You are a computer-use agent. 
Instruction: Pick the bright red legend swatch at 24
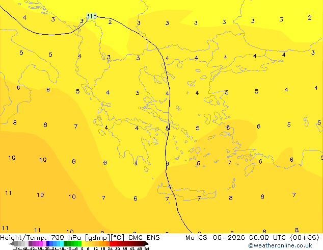click(x=111, y=243)
